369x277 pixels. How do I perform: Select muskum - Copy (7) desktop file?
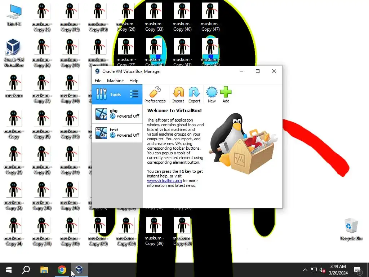42,89
